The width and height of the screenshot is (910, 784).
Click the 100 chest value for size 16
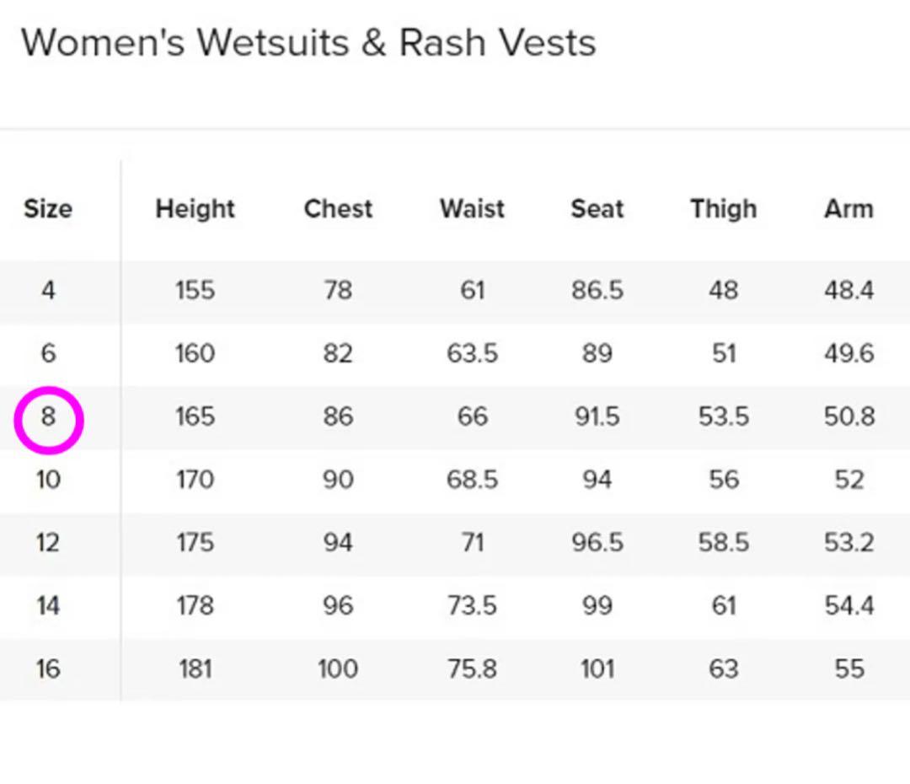[x=338, y=669]
